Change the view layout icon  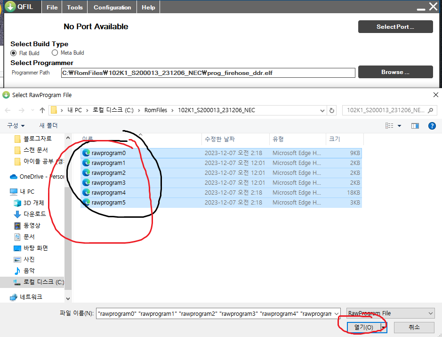[389, 126]
